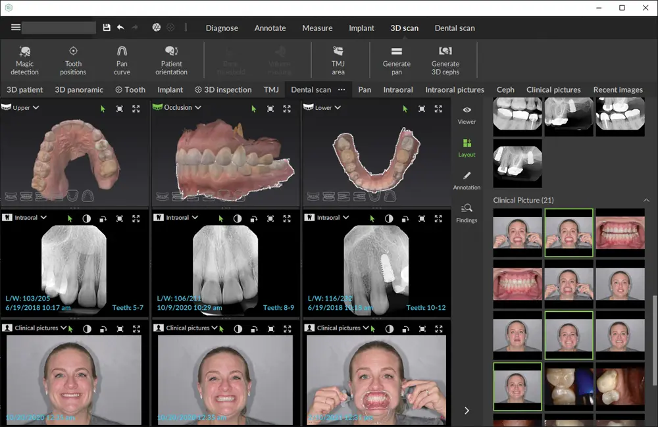Open the Measure ribbon tab

pos(317,28)
